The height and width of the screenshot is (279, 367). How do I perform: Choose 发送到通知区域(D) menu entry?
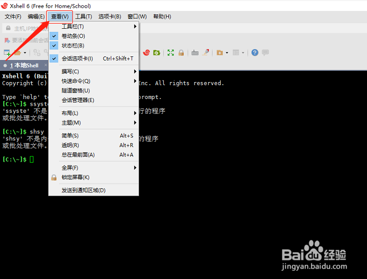tap(93, 190)
